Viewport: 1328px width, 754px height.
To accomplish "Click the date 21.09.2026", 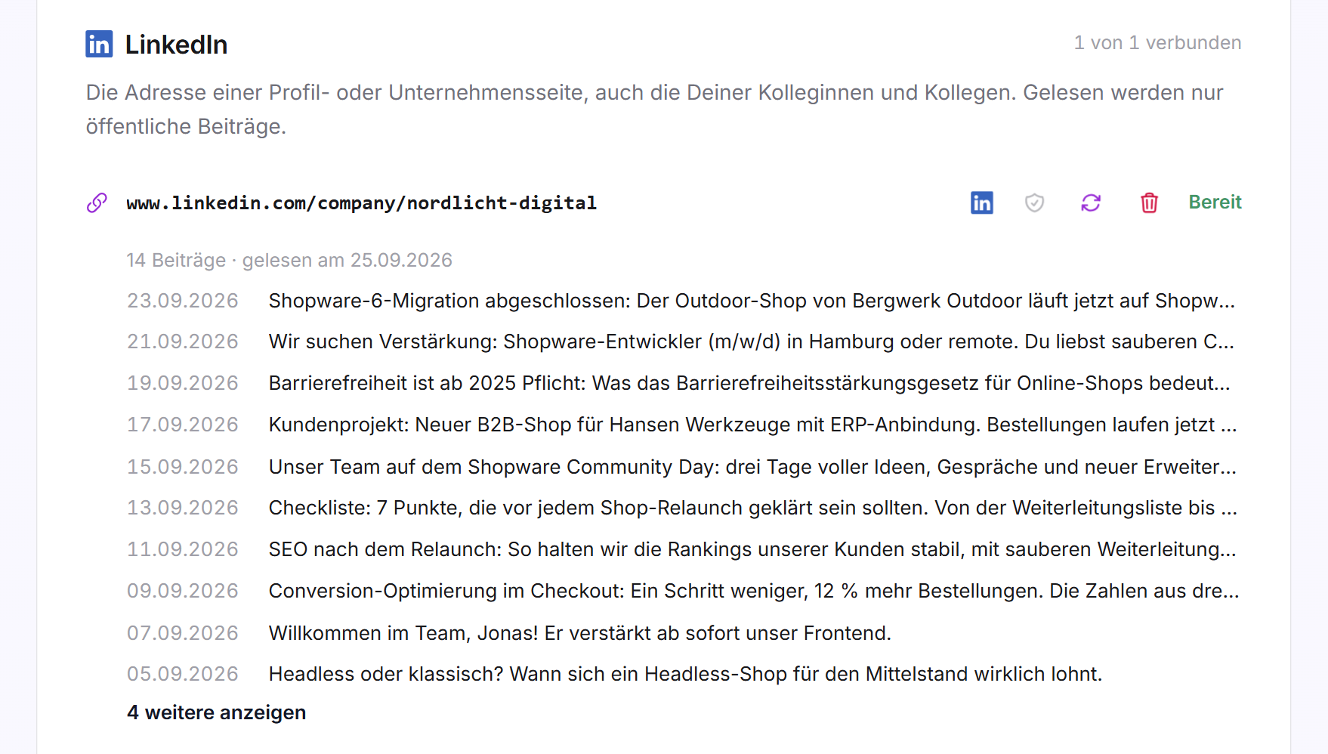I will [183, 341].
